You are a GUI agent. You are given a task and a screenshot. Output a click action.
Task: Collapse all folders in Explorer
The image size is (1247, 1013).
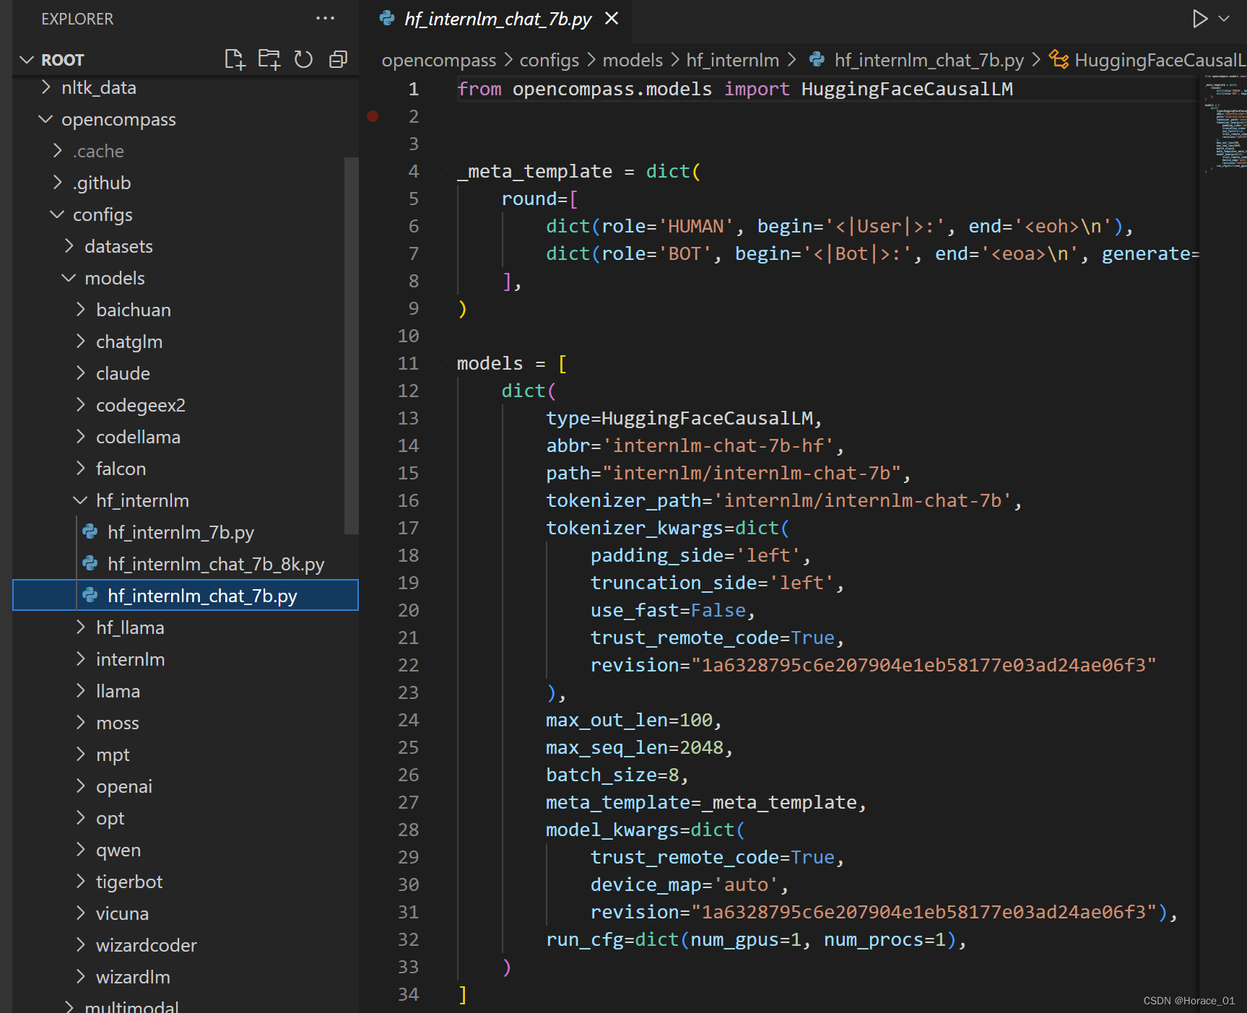338,59
